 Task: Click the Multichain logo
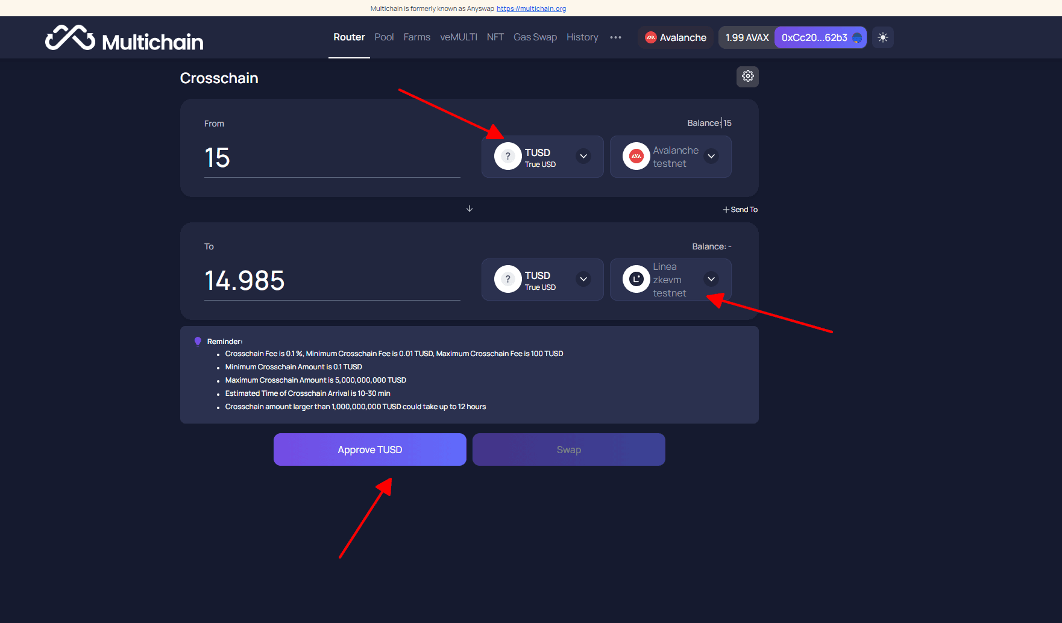[124, 38]
